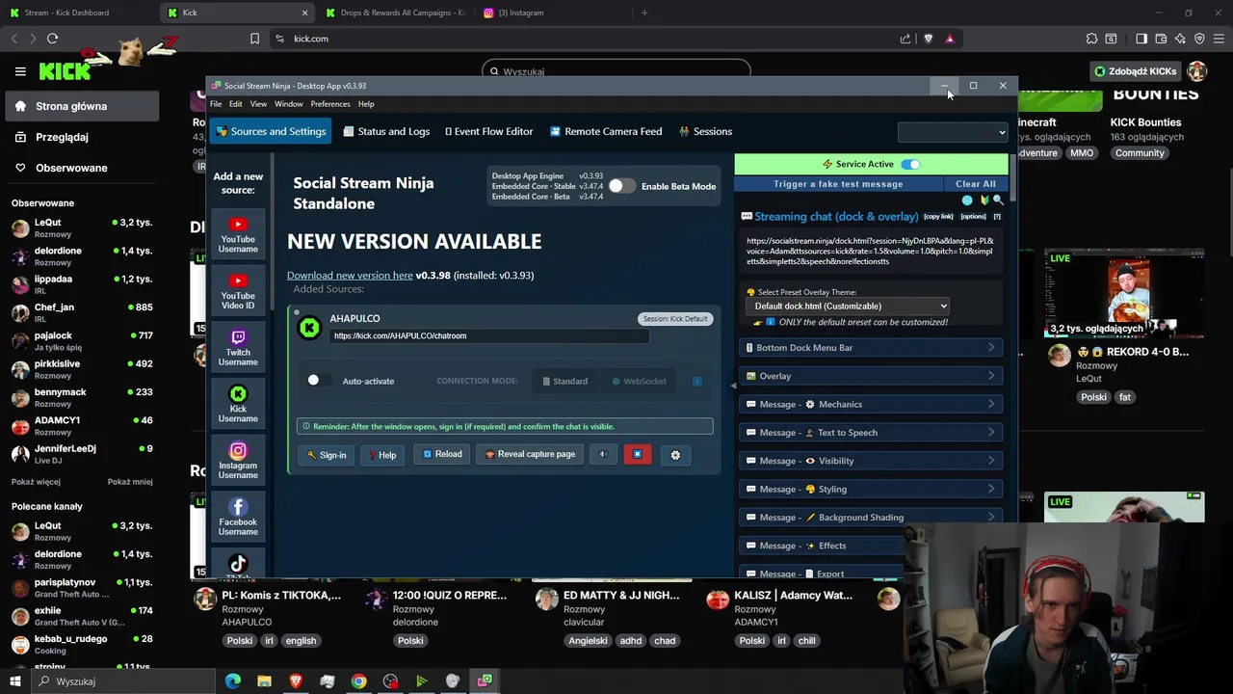The width and height of the screenshot is (1233, 694).
Task: Open the File menu
Action: coord(216,104)
